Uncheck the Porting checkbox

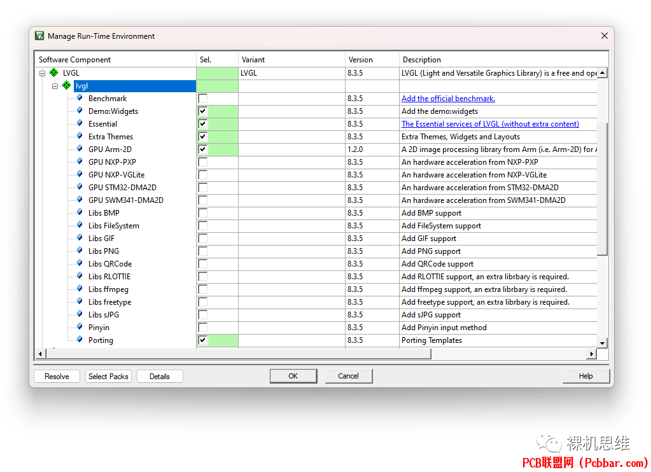pyautogui.click(x=202, y=340)
